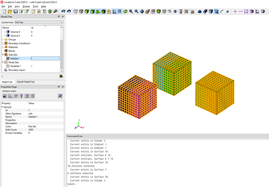This screenshot has width=269, height=187.
Task: Open the Edit menu
Action: tap(10, 7)
